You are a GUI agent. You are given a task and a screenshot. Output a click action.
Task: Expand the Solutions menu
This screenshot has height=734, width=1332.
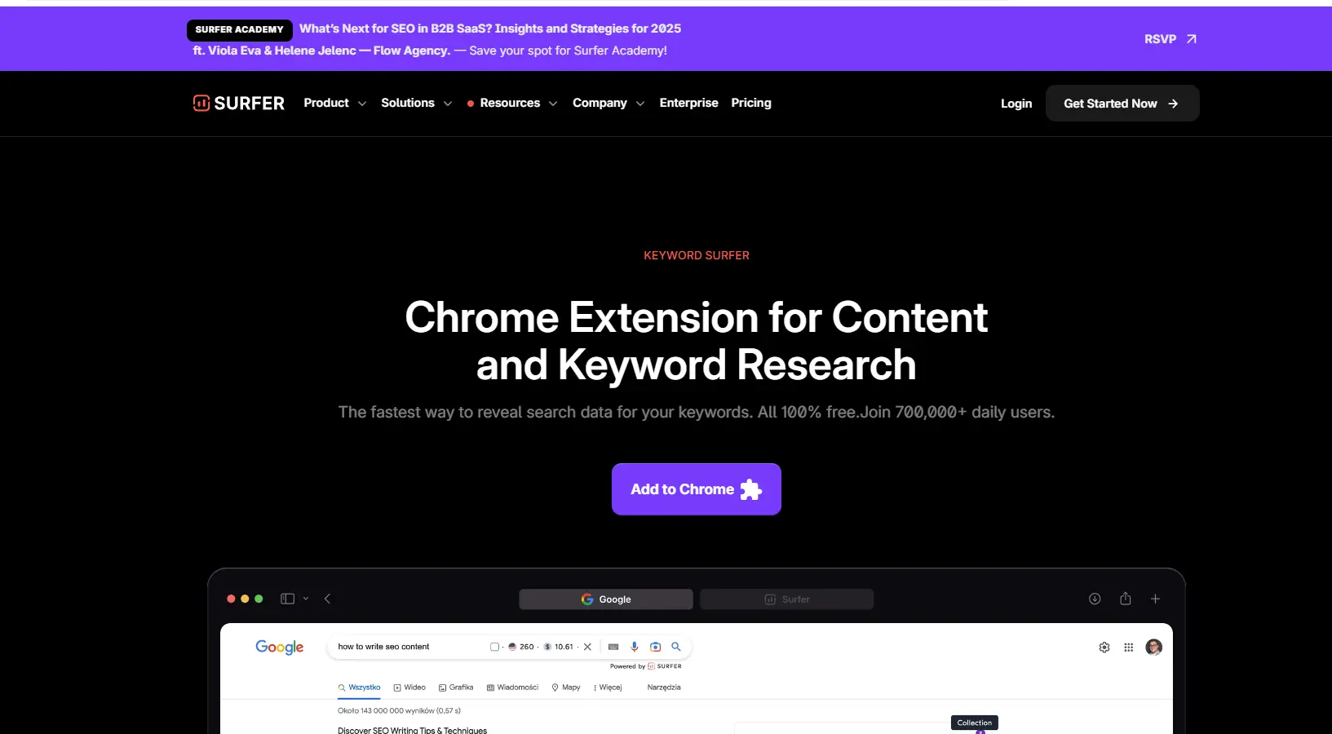point(416,103)
